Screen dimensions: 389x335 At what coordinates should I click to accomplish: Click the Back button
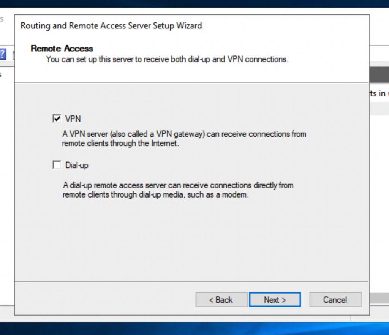tap(221, 299)
